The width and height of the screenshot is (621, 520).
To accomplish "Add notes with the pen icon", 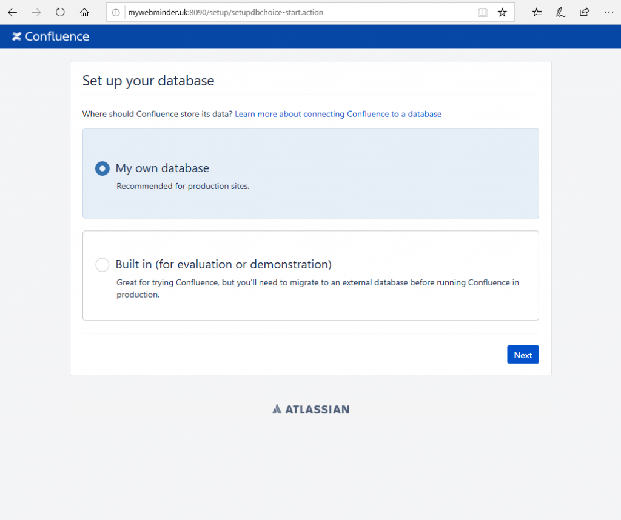I will 560,12.
